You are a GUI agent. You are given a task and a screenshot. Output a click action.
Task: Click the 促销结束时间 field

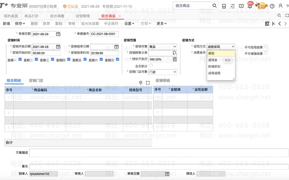pyautogui.click(x=104, y=53)
